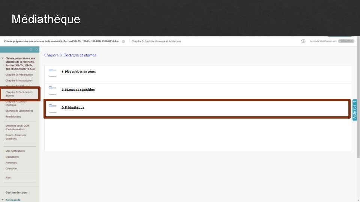Open the 2- Séance de répétition link
Screen dimensions: 360x202
[x=78, y=89]
